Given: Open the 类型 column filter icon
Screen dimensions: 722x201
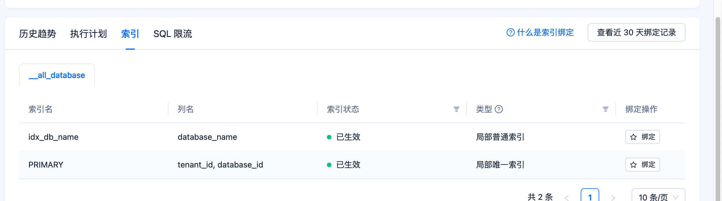Looking at the screenshot, I should coord(605,109).
